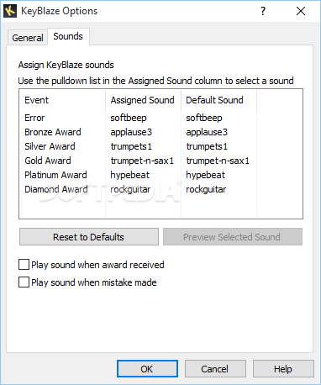Open assigned sound hypebeat for Platinum Award
The height and width of the screenshot is (385, 321).
(130, 175)
